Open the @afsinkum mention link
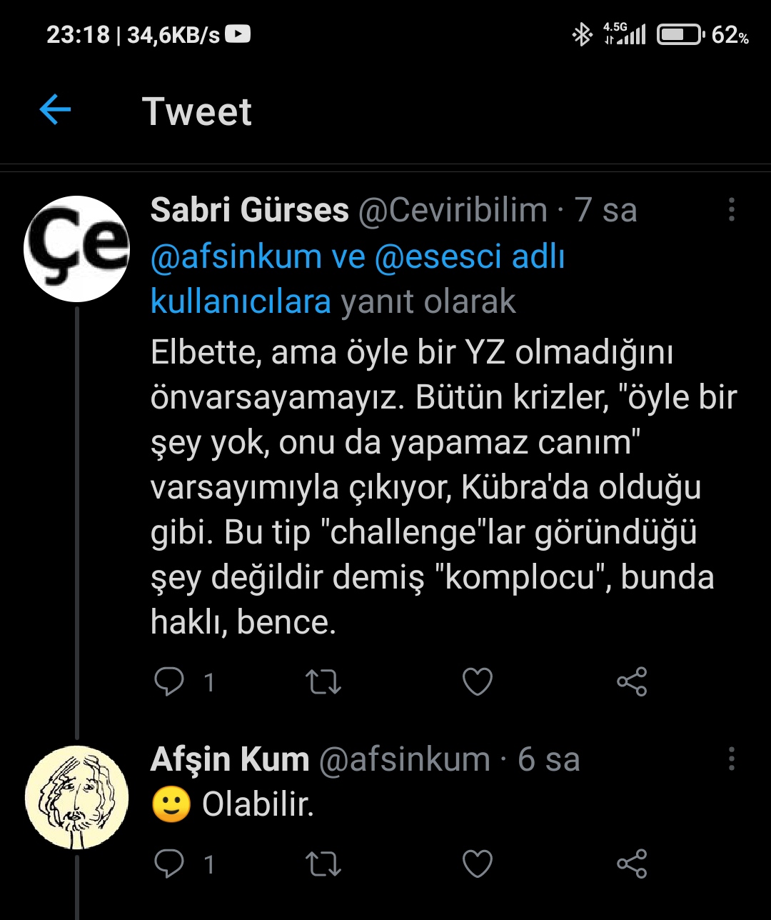The image size is (771, 920). tap(236, 256)
